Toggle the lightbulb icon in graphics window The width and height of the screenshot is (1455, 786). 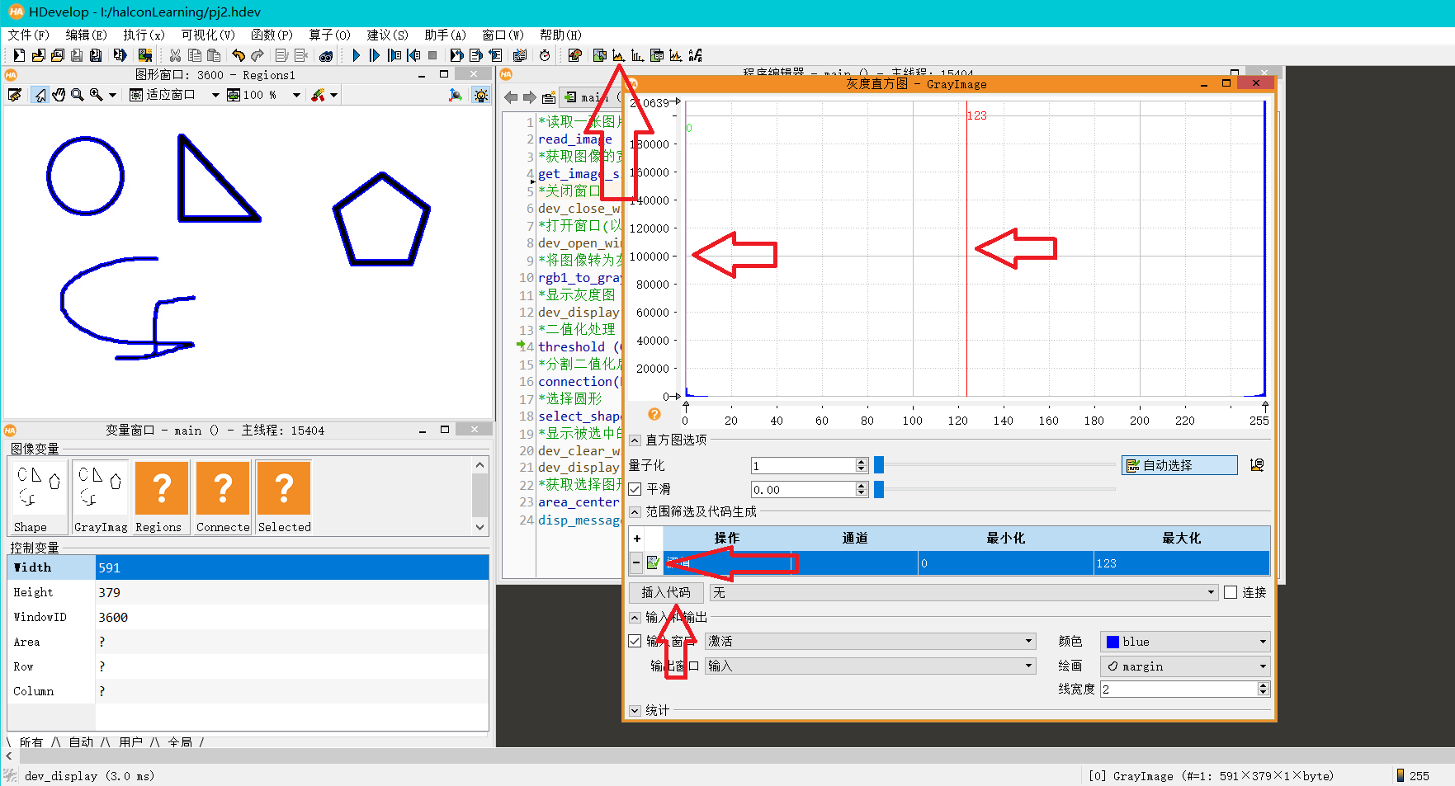coord(480,95)
